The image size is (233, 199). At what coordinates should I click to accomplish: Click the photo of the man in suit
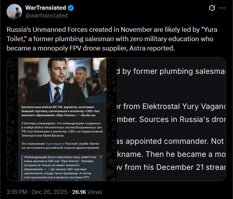point(62,80)
